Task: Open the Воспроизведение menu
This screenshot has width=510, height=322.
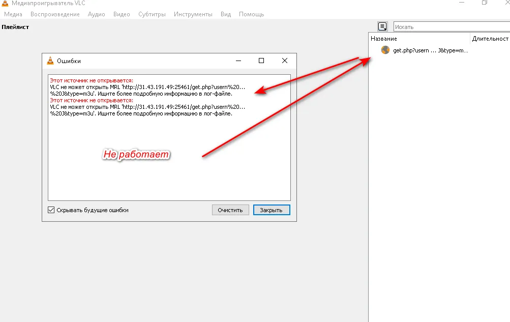Action: pos(55,14)
